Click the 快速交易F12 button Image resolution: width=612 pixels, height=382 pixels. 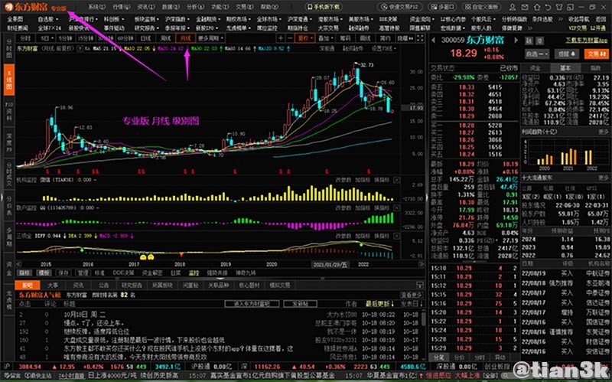[x=400, y=7]
